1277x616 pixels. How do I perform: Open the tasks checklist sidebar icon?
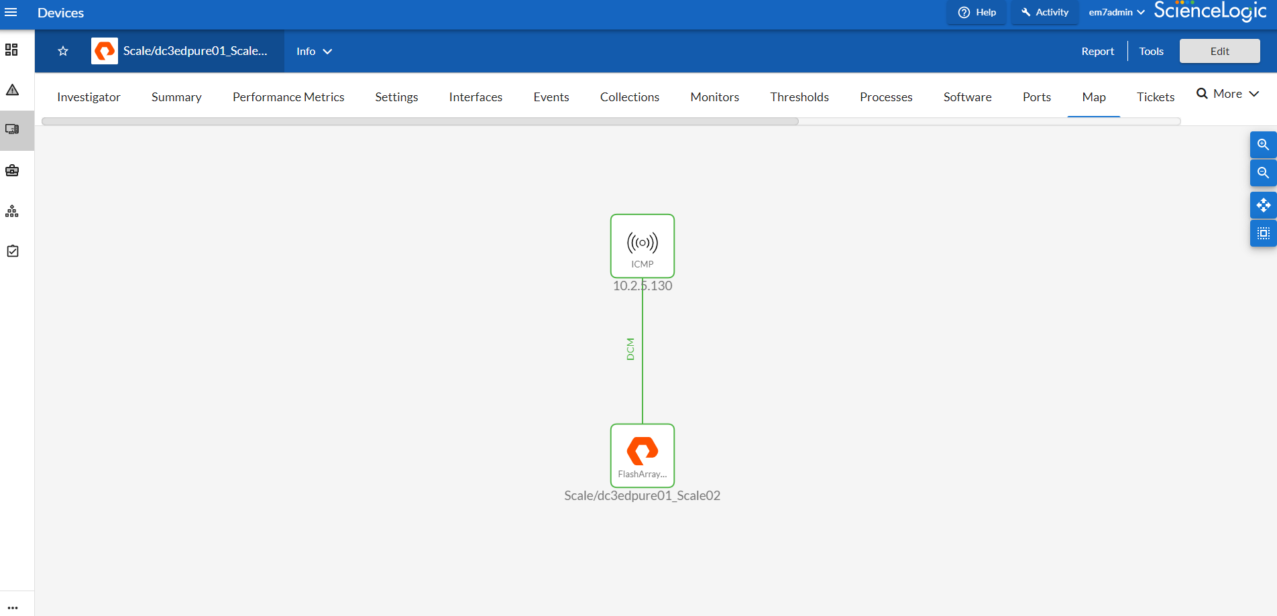12,251
